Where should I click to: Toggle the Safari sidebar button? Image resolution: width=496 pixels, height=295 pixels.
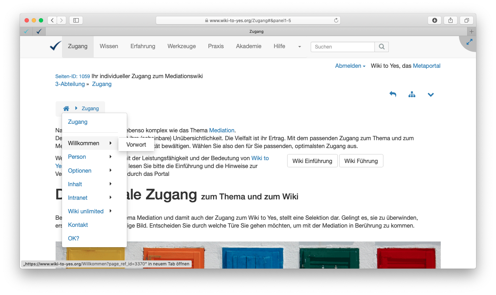(x=76, y=20)
